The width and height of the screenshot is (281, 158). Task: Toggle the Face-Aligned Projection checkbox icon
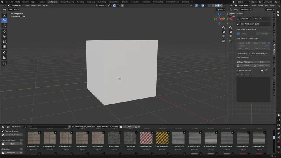click(238, 62)
